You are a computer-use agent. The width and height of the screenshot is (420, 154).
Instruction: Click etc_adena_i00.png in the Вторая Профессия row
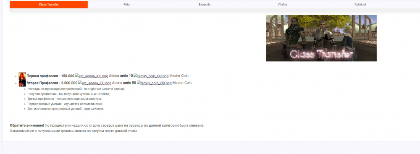(94, 83)
